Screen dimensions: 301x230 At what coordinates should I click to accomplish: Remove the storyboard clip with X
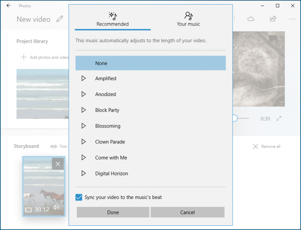pos(58,164)
